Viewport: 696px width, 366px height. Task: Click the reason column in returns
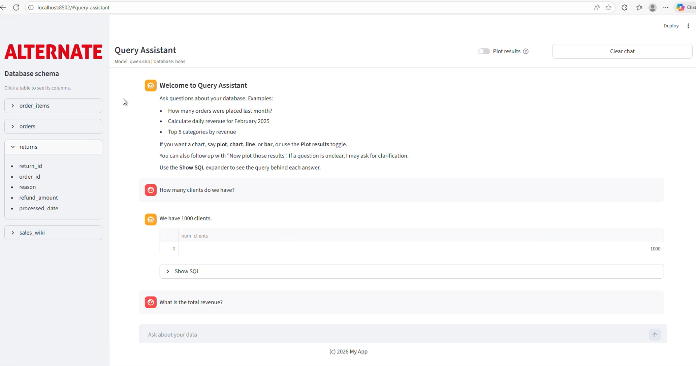27,187
